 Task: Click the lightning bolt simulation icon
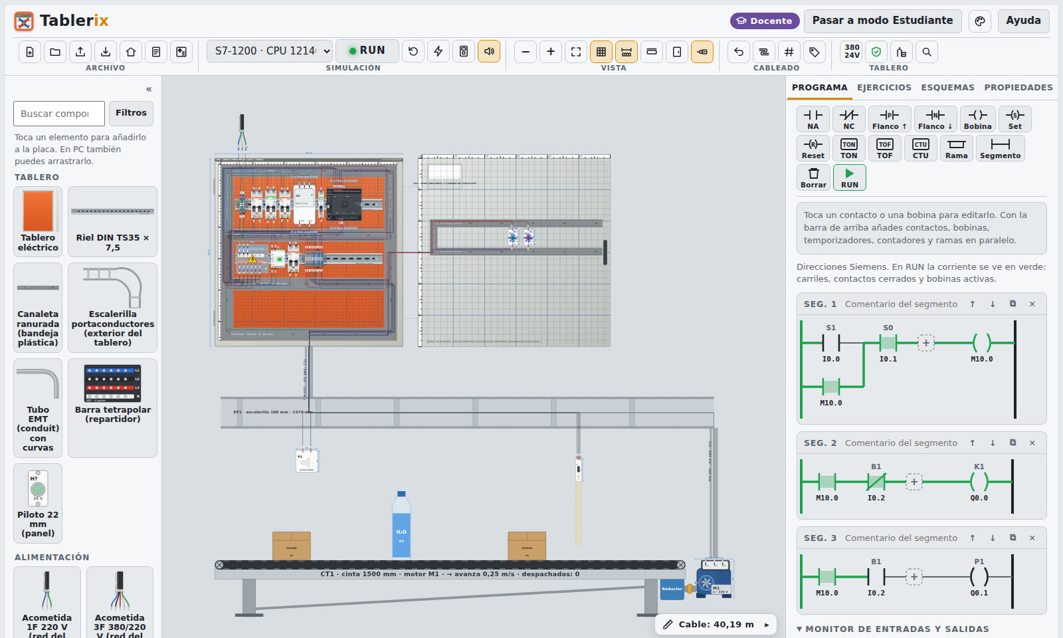(x=438, y=51)
